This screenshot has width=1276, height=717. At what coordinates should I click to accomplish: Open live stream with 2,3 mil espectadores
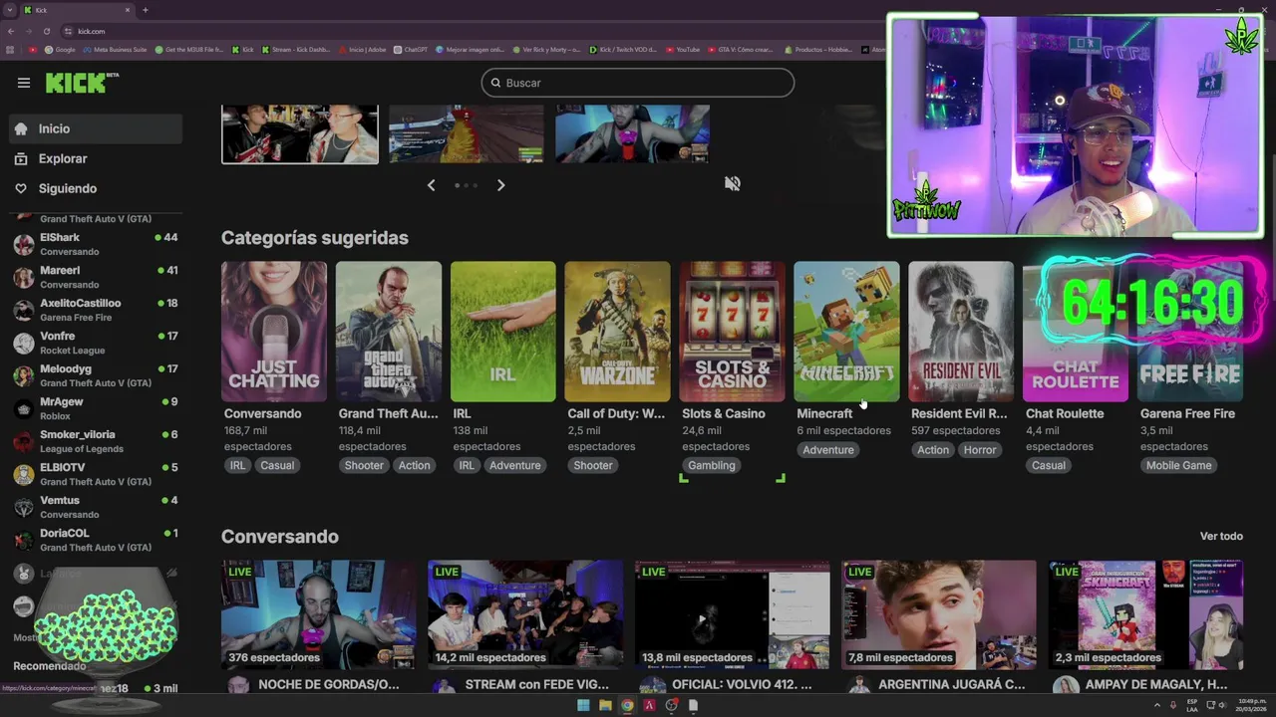click(x=1145, y=614)
